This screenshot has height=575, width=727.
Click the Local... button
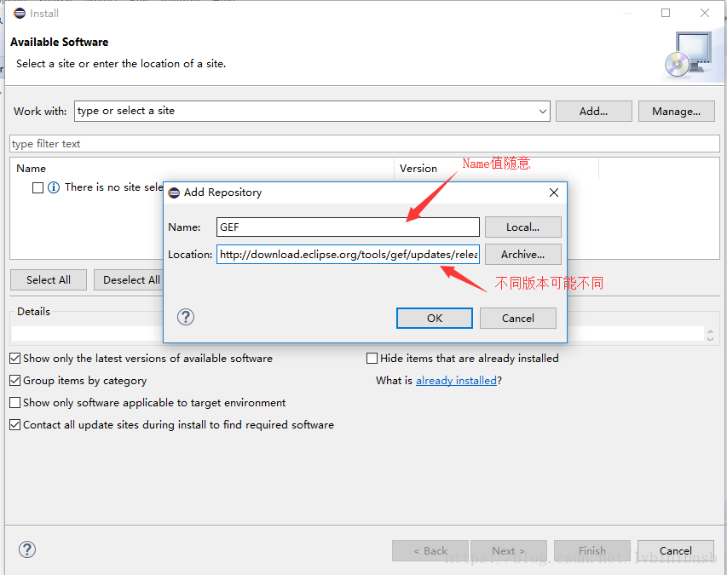coord(523,227)
